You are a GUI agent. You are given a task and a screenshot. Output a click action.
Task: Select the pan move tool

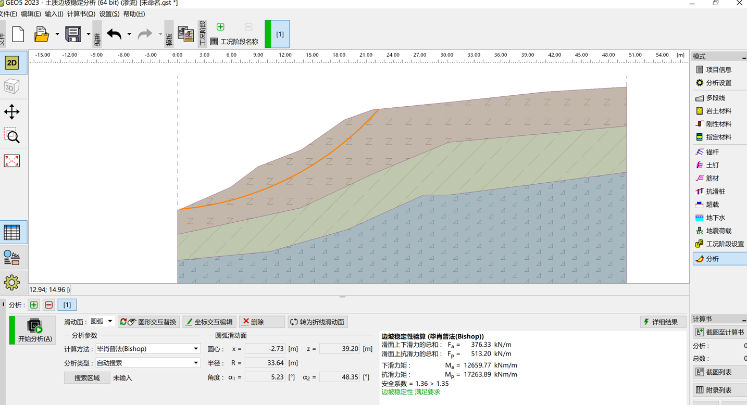(12, 111)
